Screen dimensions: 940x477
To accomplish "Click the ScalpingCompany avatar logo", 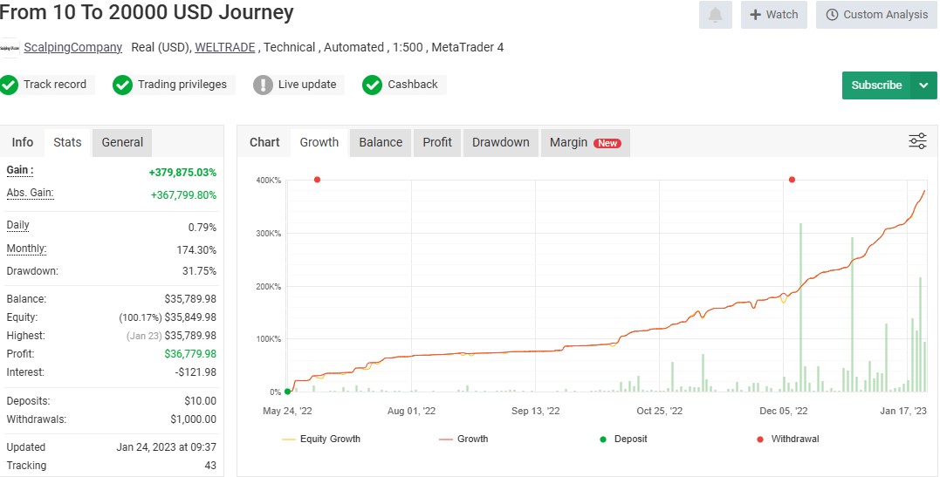I will (x=10, y=48).
